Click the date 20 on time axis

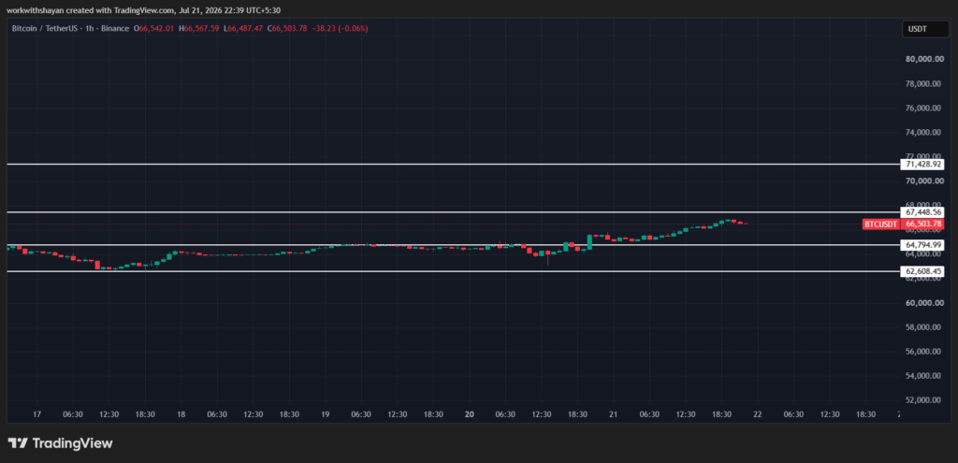click(x=470, y=414)
